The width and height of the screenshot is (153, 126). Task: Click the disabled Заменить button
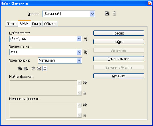(118, 50)
